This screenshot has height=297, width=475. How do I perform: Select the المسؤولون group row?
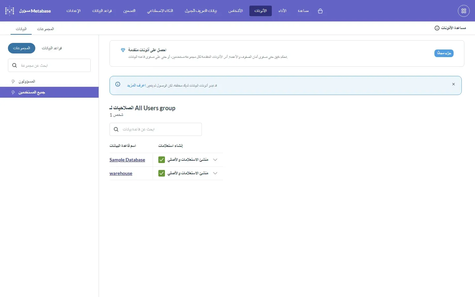pos(49,82)
